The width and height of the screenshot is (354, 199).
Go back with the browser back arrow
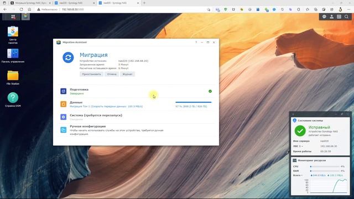pyautogui.click(x=5, y=9)
